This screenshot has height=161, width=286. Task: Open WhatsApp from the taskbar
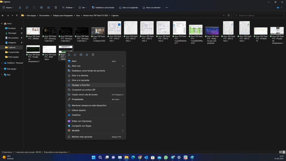pyautogui.click(x=166, y=157)
